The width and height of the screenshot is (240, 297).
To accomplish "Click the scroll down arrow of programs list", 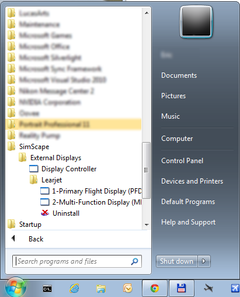I will (147, 225).
